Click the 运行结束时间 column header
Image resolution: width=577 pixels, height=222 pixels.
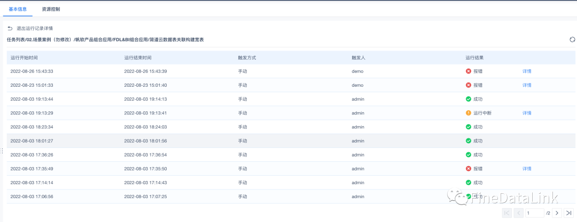[138, 57]
